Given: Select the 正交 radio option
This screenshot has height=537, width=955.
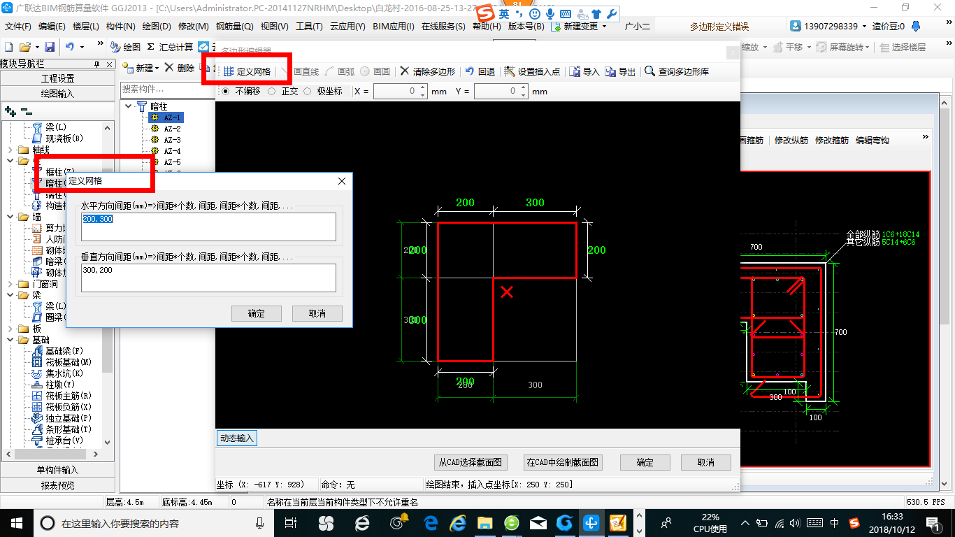Looking at the screenshot, I should click(x=271, y=91).
